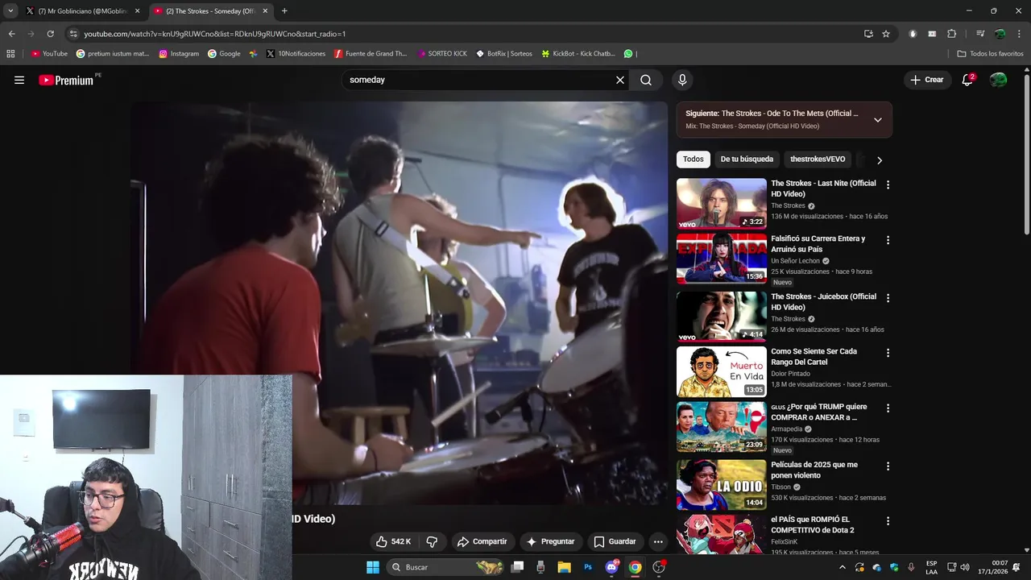Switch to Mr Goblinciano X tab

pos(81,11)
